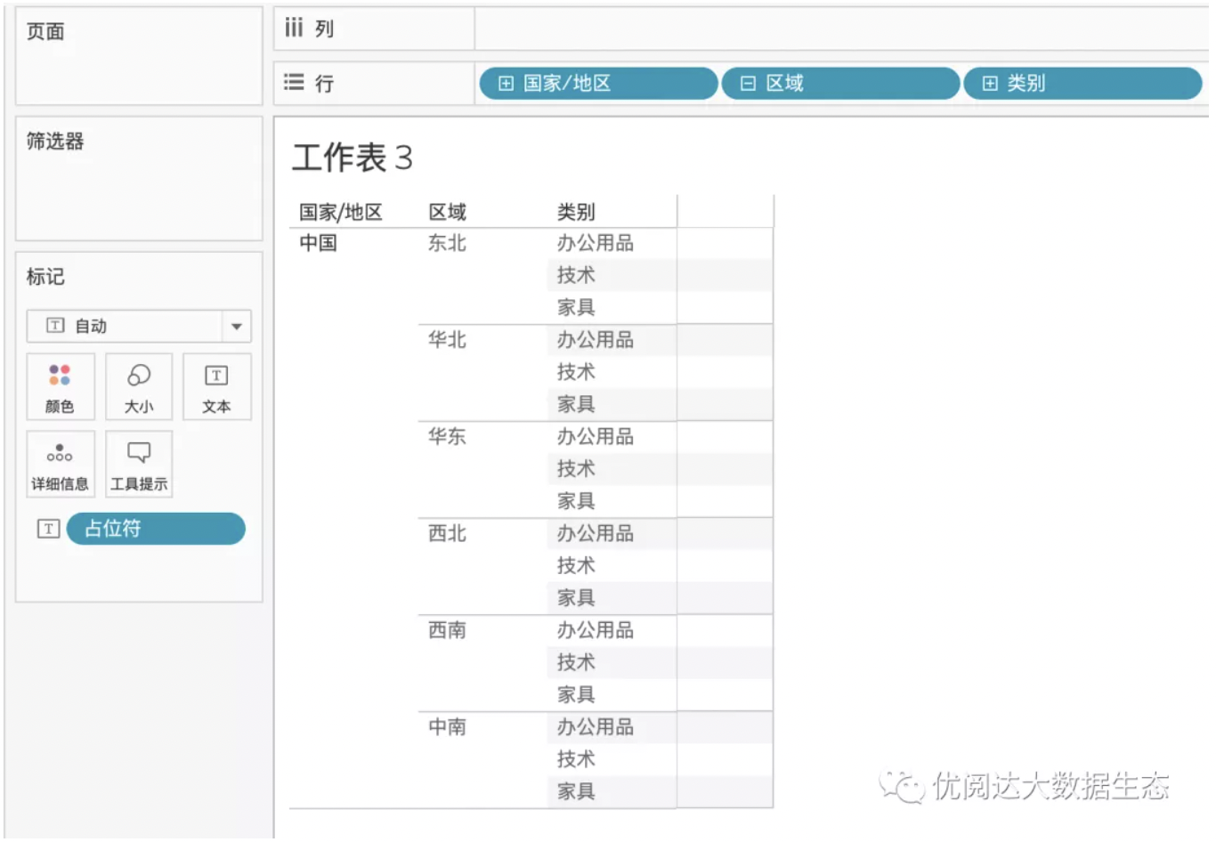The image size is (1216, 842).
Task: Click text icon beside 占位符 pill
Action: (48, 529)
